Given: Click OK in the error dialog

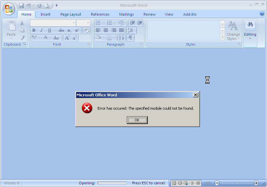Looking at the screenshot, I should (x=137, y=120).
